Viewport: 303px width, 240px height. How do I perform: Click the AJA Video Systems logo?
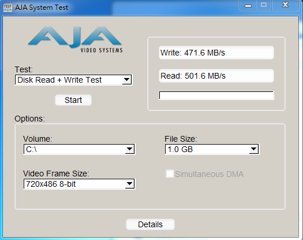[x=76, y=39]
